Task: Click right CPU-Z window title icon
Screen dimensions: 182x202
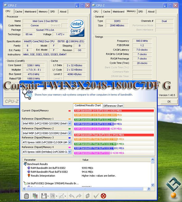Action: click(x=94, y=5)
